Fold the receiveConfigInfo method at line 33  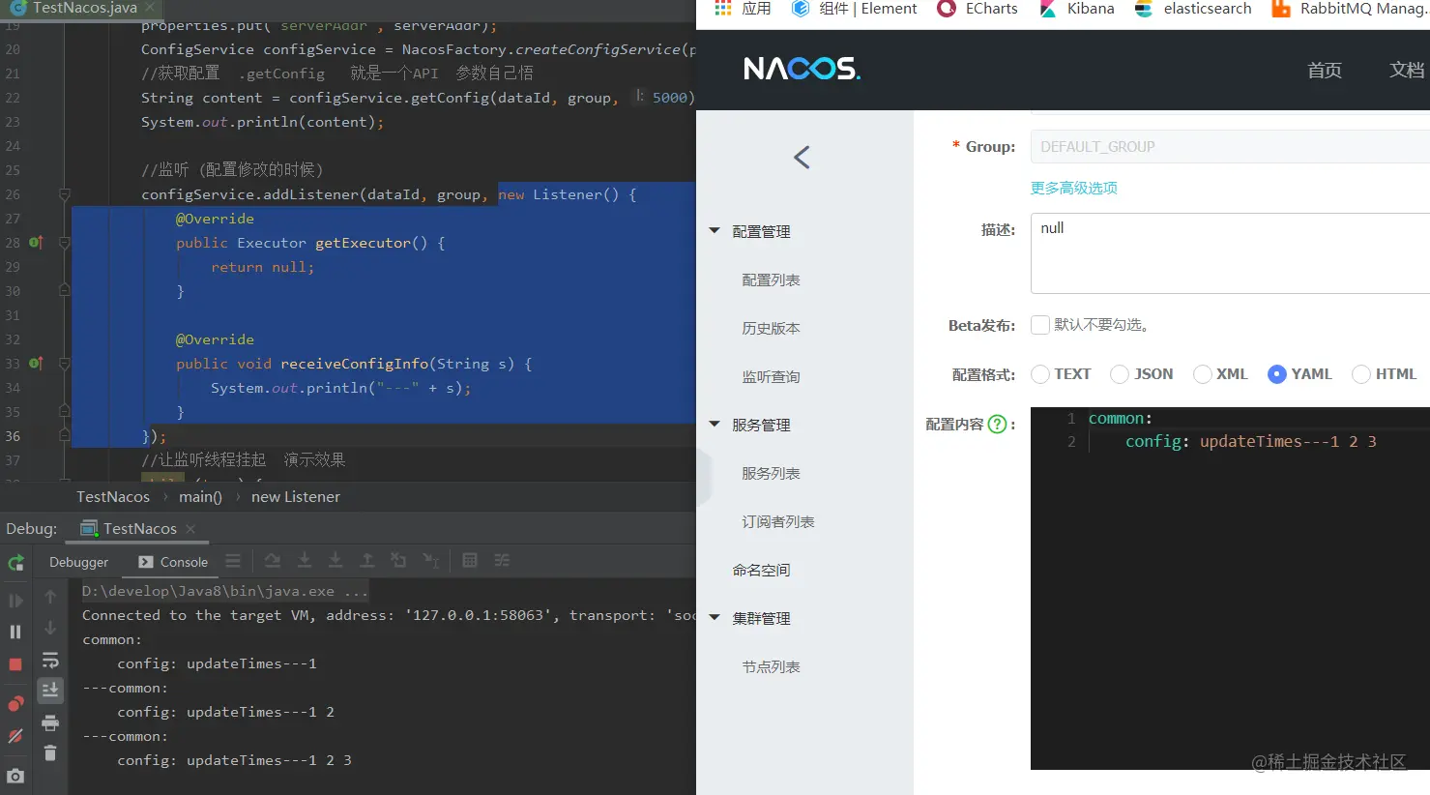[65, 364]
